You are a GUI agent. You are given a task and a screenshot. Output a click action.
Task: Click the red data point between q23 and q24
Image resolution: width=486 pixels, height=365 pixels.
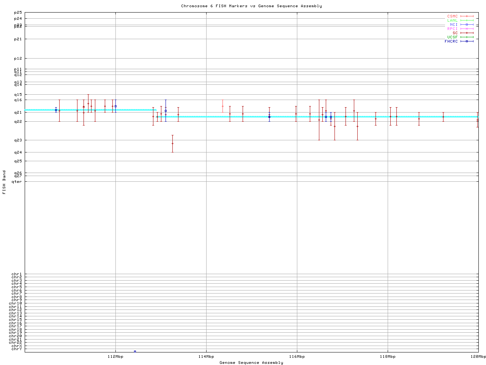click(x=172, y=143)
